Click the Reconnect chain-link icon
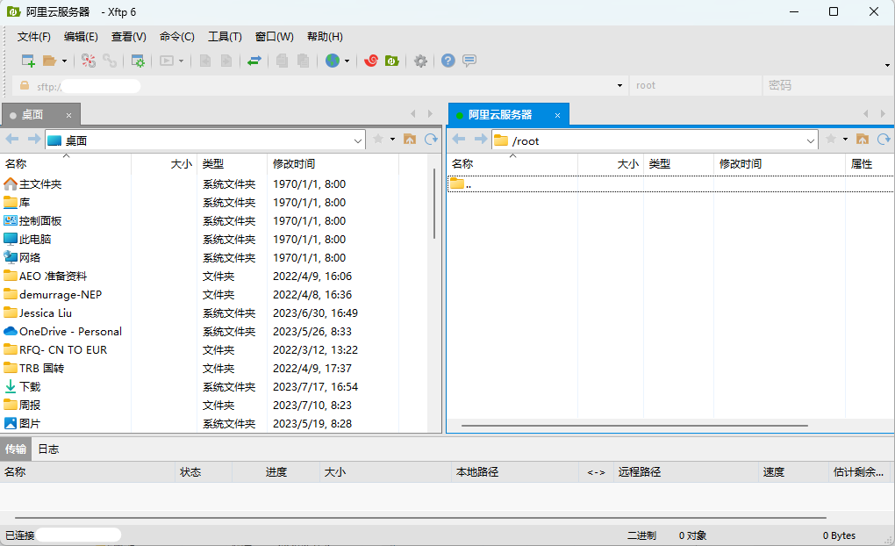The height and width of the screenshot is (546, 895). (x=110, y=61)
